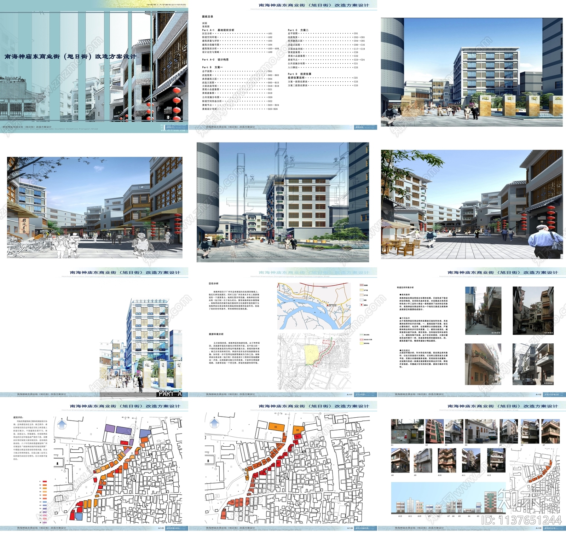Click the orange building street photo
566x534 pixels.
[483, 364]
